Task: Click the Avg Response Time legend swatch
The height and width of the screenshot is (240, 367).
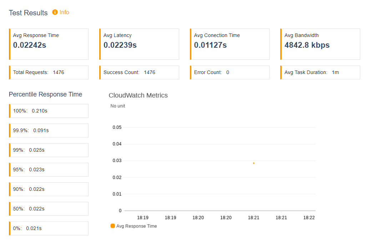Action: pyautogui.click(x=112, y=226)
